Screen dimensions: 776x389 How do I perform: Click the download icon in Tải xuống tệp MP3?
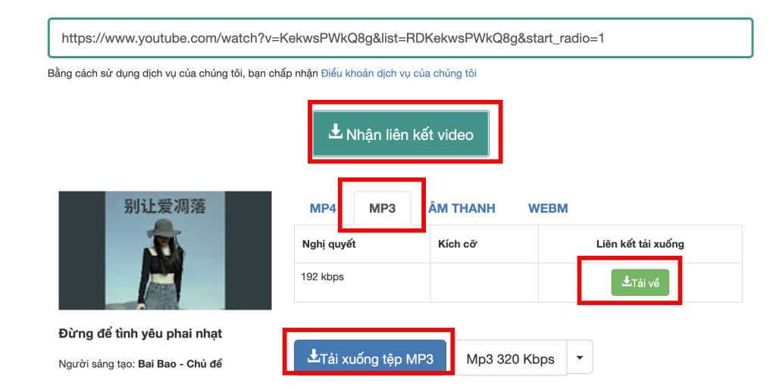pyautogui.click(x=313, y=357)
